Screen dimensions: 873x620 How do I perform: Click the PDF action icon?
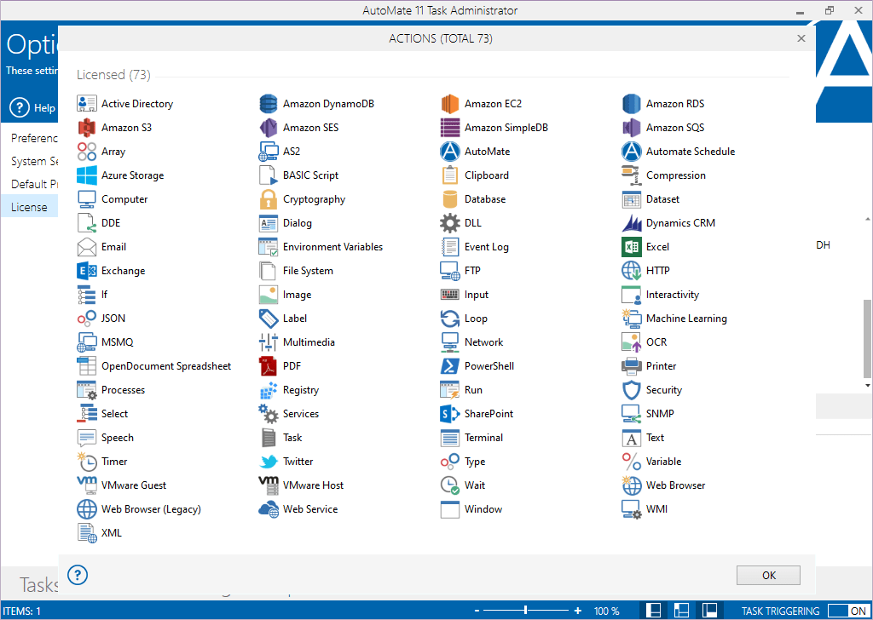pyautogui.click(x=269, y=366)
